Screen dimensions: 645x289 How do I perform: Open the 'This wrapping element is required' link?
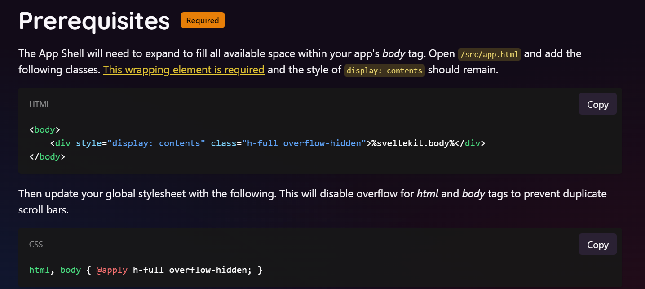pos(184,70)
